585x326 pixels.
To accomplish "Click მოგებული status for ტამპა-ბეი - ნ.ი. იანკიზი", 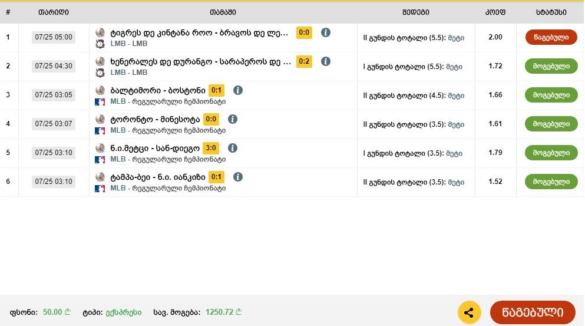I will pyautogui.click(x=551, y=182).
